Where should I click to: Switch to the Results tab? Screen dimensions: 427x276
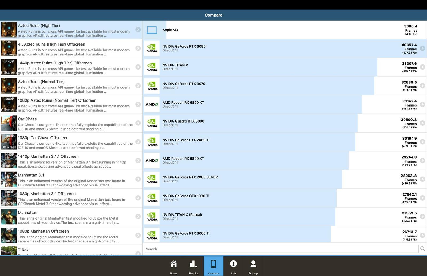point(193,266)
